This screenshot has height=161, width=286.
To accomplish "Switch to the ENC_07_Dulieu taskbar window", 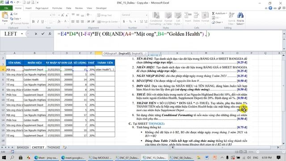I will click(x=128, y=157).
